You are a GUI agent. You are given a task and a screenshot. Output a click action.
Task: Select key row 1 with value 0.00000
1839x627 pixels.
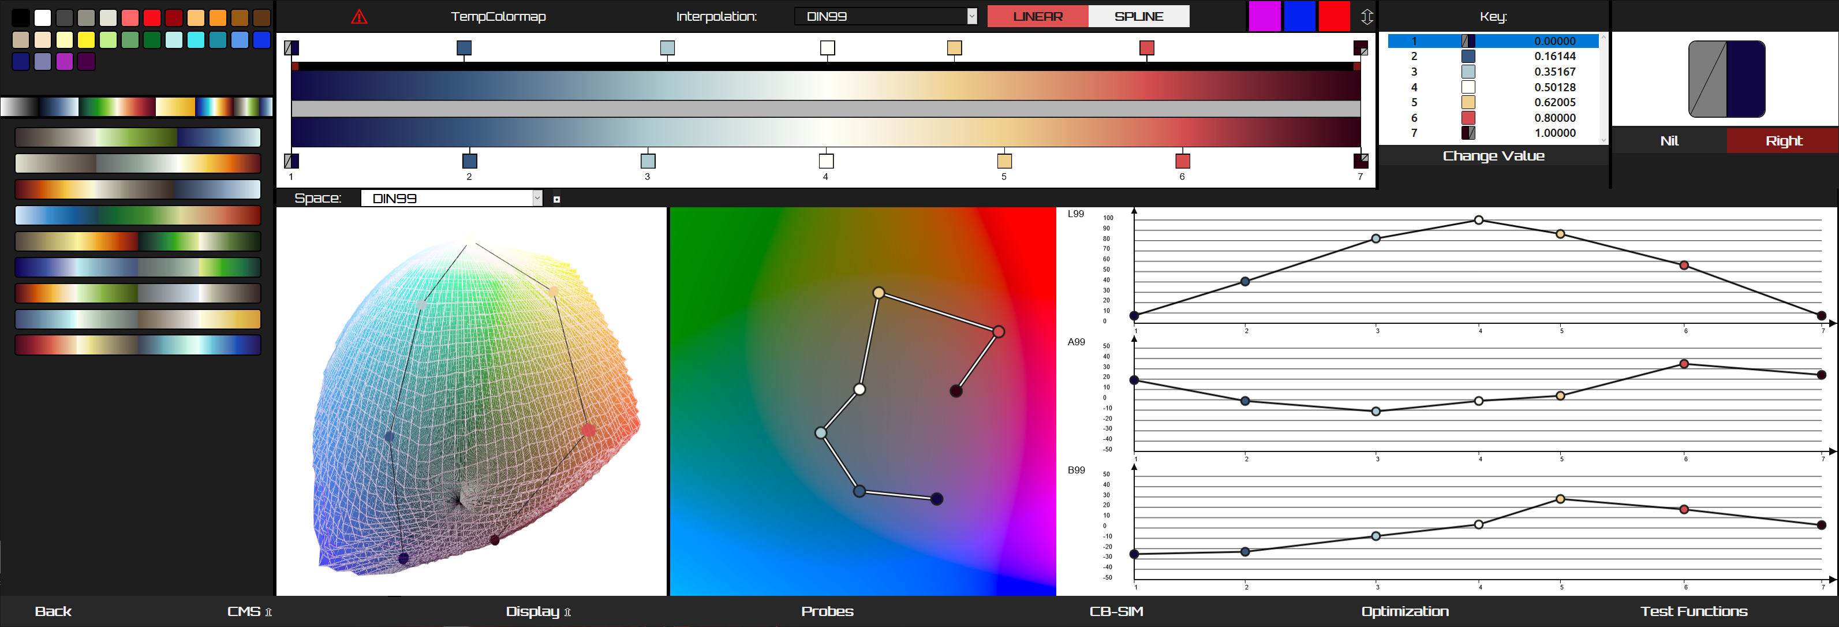1493,42
